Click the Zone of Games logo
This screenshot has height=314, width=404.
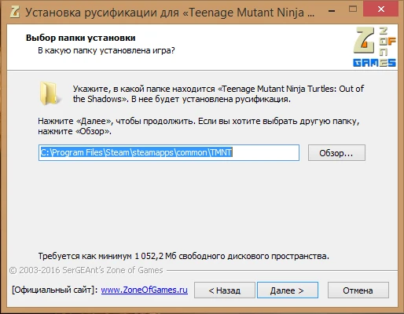(x=374, y=47)
